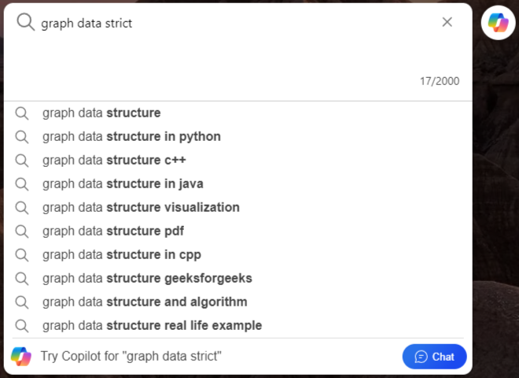519x378 pixels.
Task: Click magnifier icon beside geeksforgeeks suggestion
Action: pyautogui.click(x=22, y=278)
